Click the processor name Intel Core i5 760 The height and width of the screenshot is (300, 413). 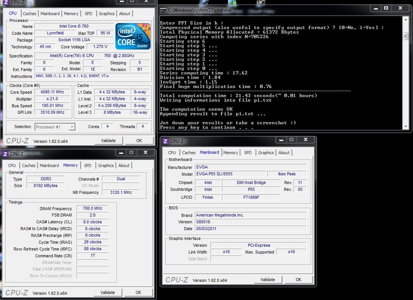click(x=74, y=26)
